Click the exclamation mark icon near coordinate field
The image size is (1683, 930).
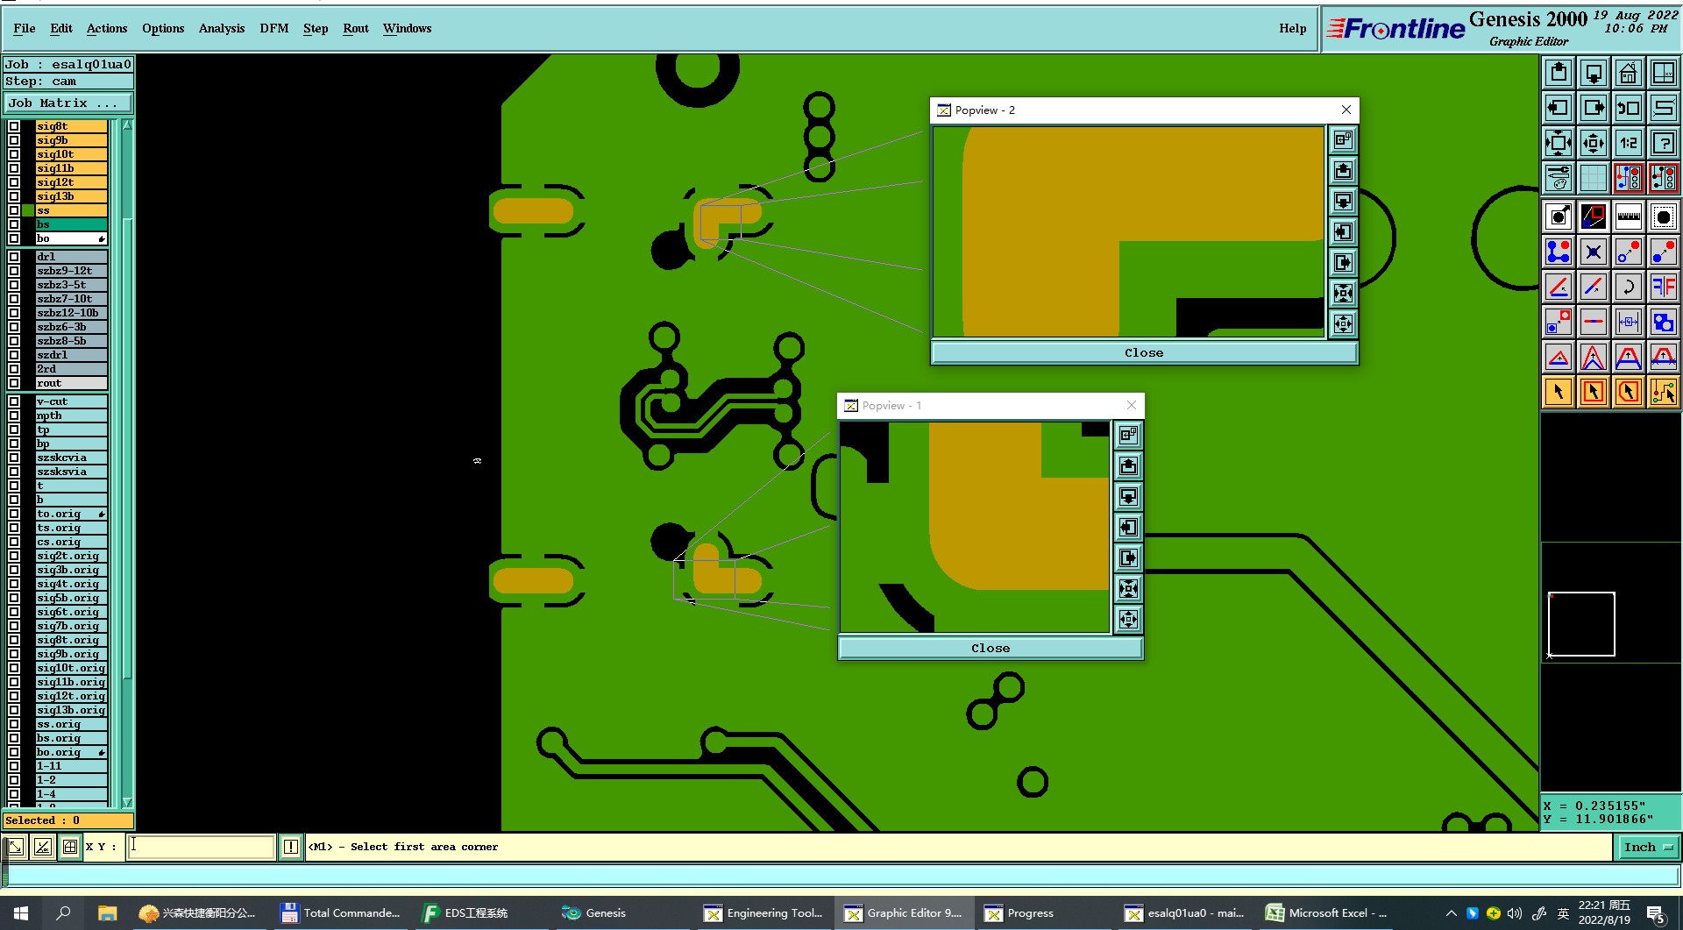point(291,847)
